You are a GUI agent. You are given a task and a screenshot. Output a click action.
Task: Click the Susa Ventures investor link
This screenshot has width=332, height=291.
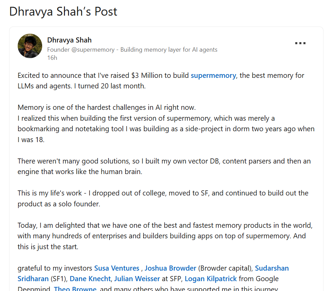[117, 268]
